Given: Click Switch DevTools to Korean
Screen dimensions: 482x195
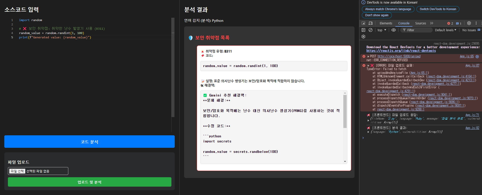Looking at the screenshot, I should coord(438,9).
